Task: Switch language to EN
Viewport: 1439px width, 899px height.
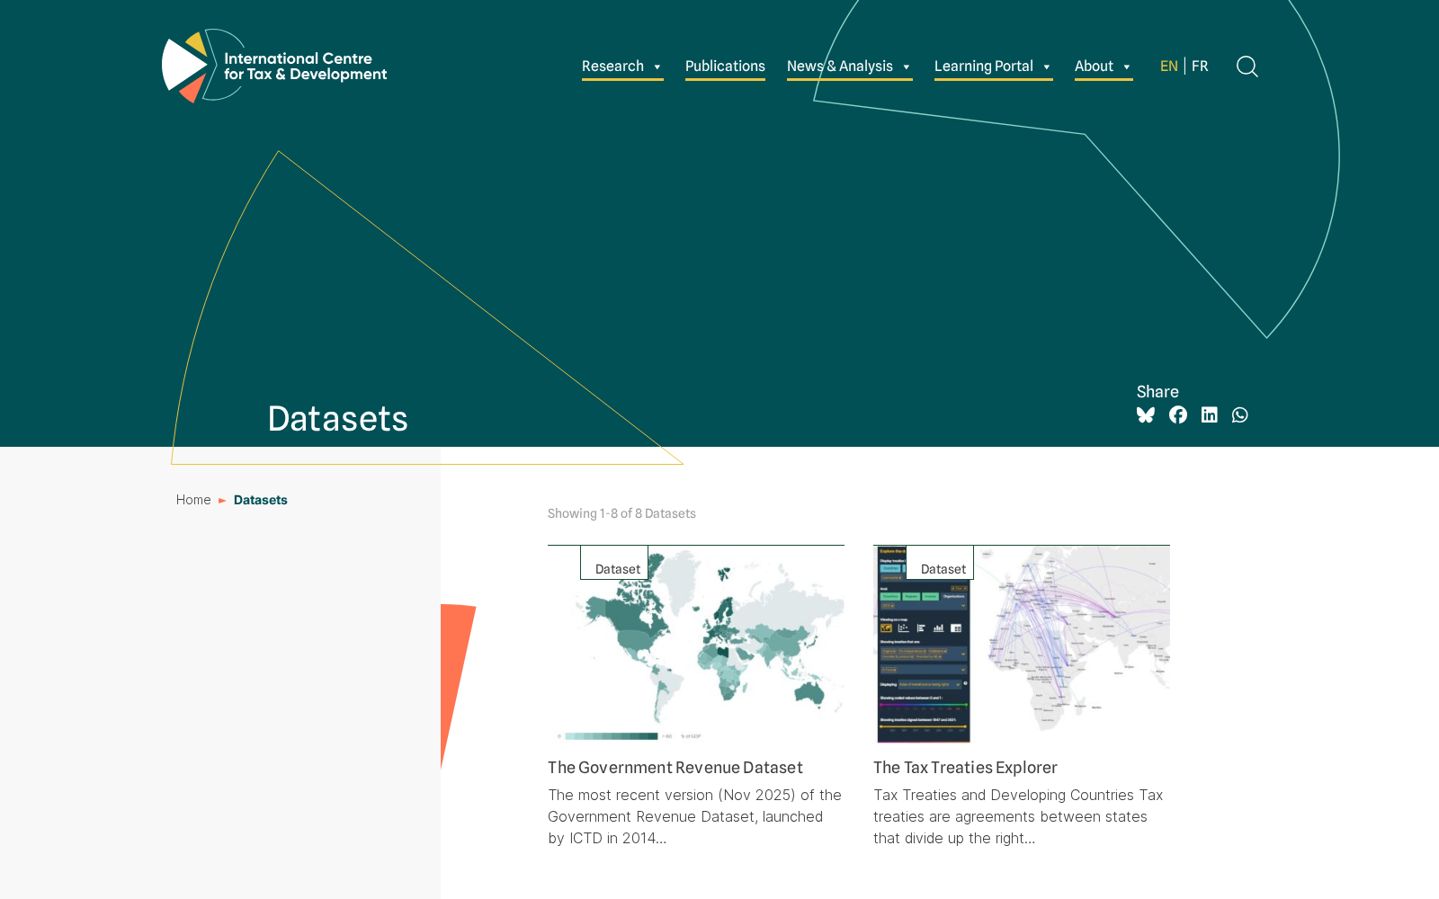Action: tap(1169, 67)
